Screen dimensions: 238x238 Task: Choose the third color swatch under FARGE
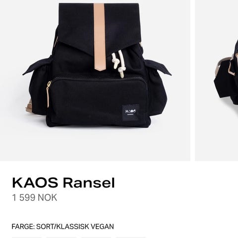click(x=96, y=238)
